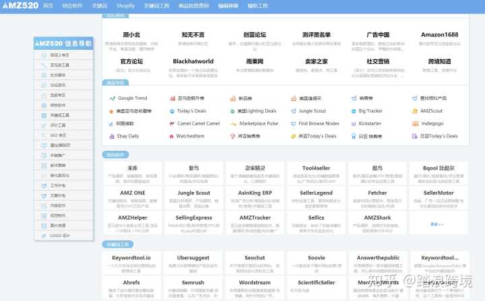This screenshot has width=485, height=301.
Task: Open 关键词工具 in the top navigation bar
Action: point(156,6)
